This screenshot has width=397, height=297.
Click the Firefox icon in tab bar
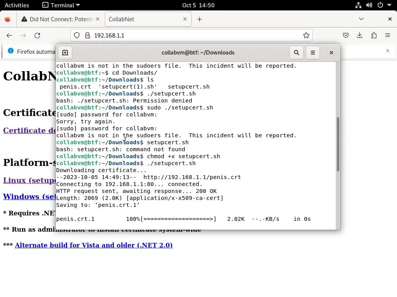(8, 19)
